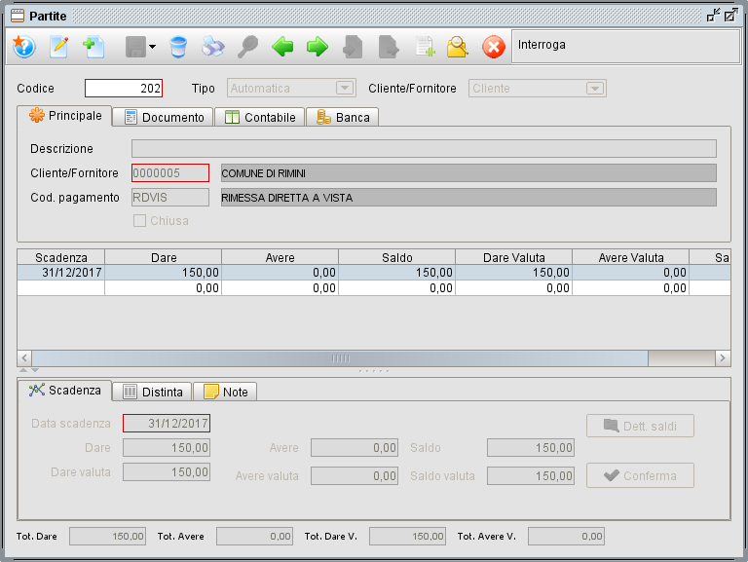Switch to the Contabile tab
Screen dimensions: 748x562
click(x=260, y=117)
